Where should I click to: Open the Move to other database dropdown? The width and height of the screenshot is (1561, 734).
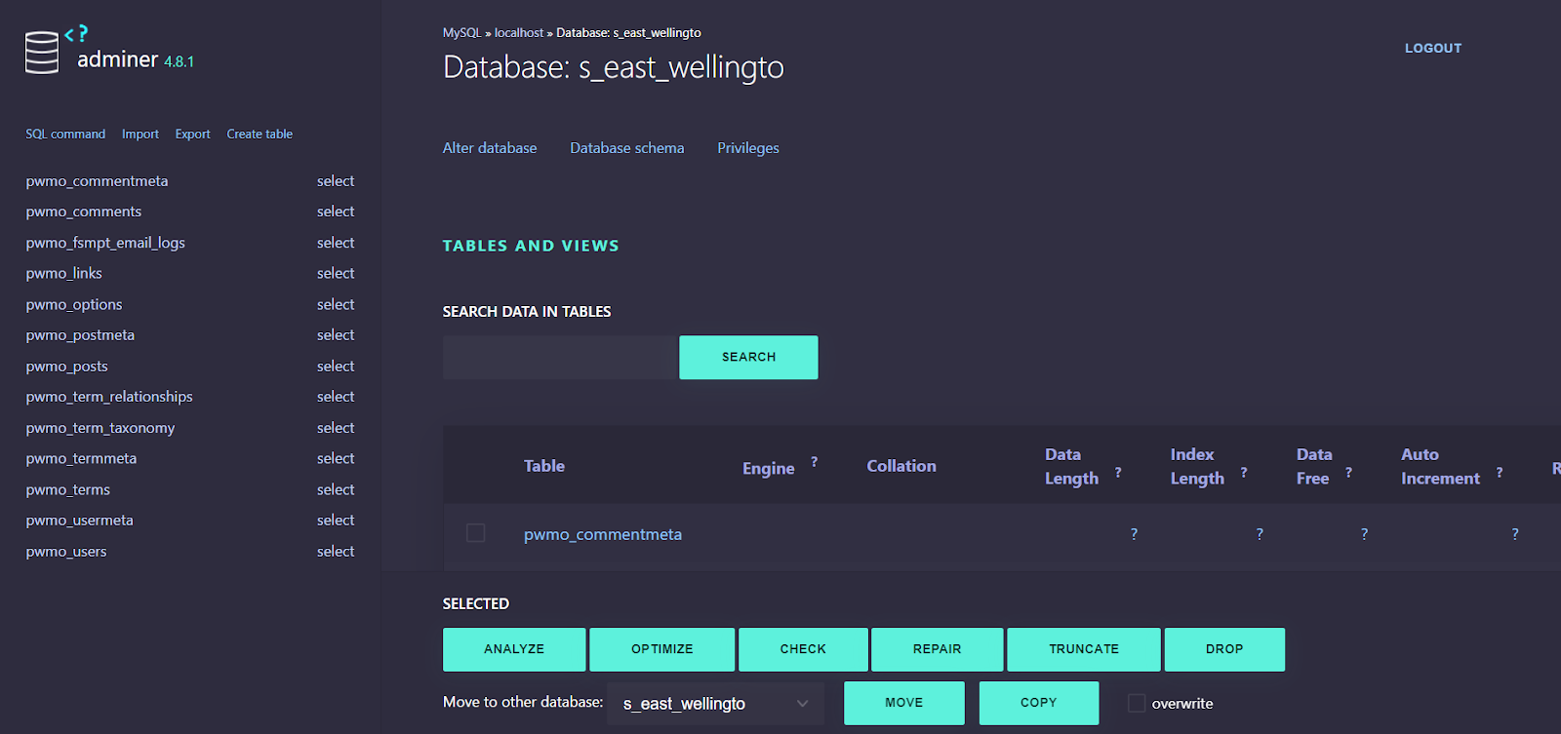pos(715,704)
